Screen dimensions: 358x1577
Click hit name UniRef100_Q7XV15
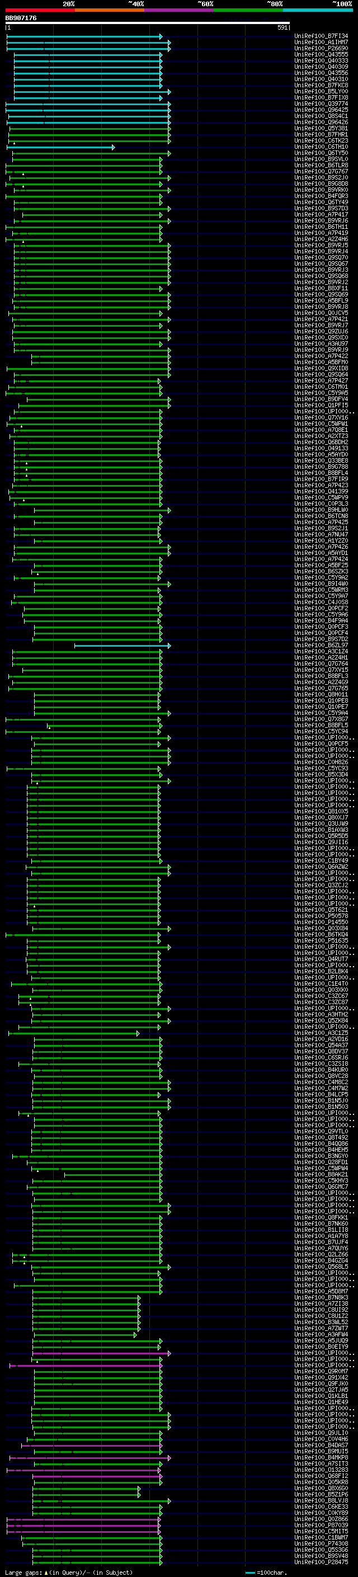pyautogui.click(x=321, y=670)
